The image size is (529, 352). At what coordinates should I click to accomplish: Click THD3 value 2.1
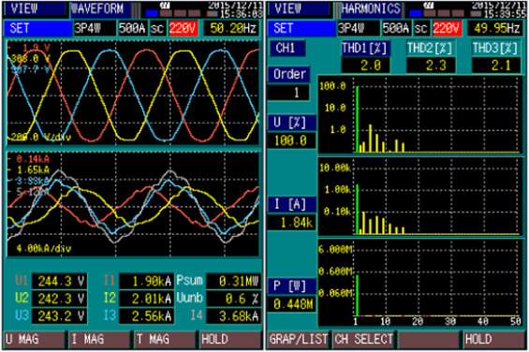tap(496, 66)
